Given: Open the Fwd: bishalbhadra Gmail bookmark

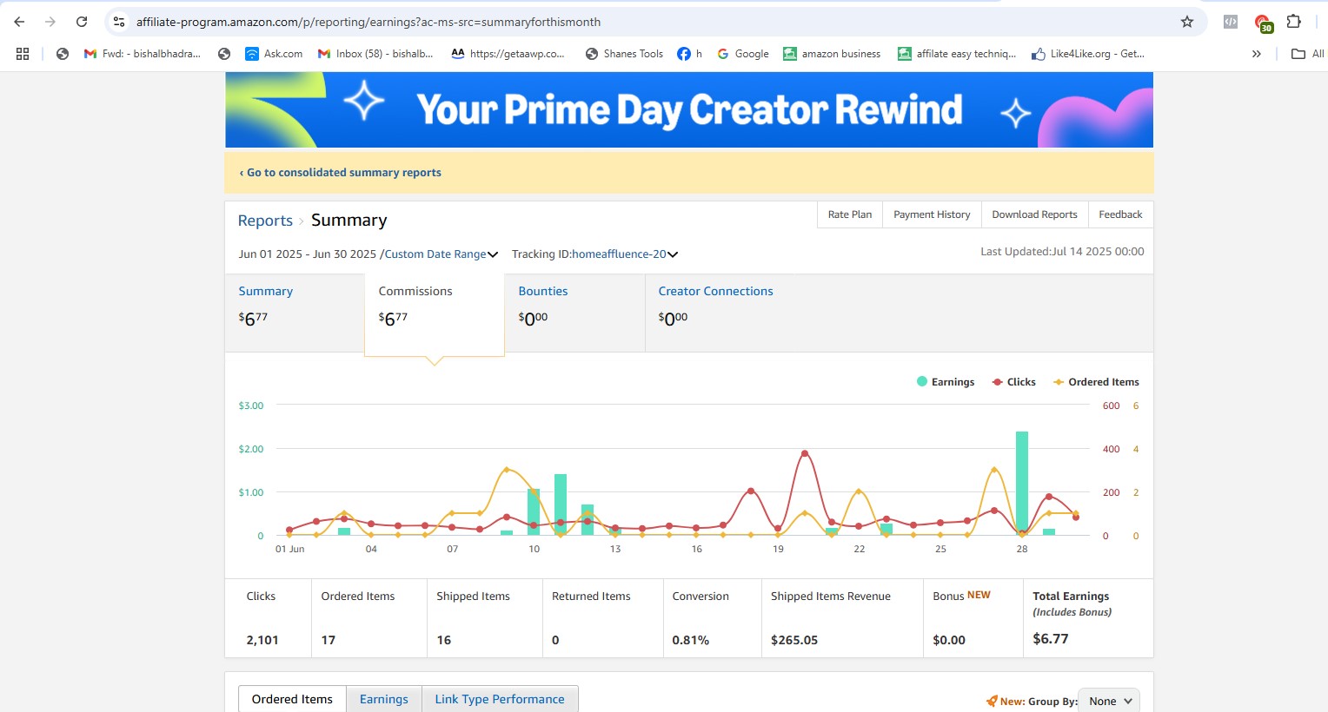Looking at the screenshot, I should pyautogui.click(x=143, y=54).
